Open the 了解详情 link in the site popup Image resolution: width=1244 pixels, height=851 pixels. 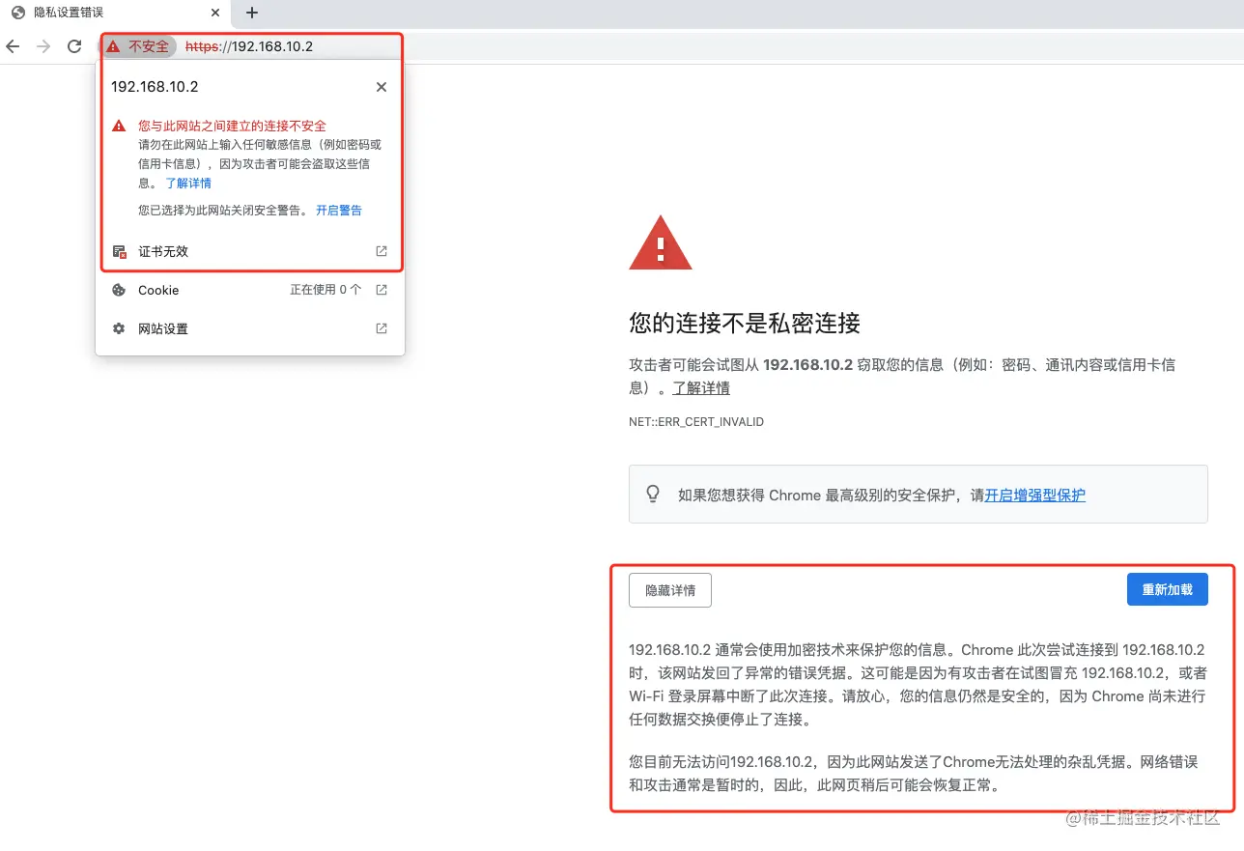188,183
